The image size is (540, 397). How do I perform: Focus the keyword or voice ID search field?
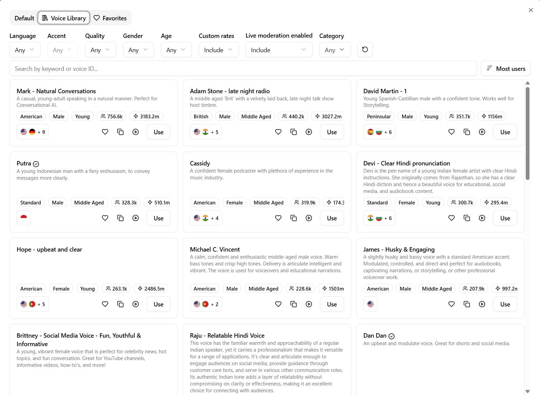point(243,68)
